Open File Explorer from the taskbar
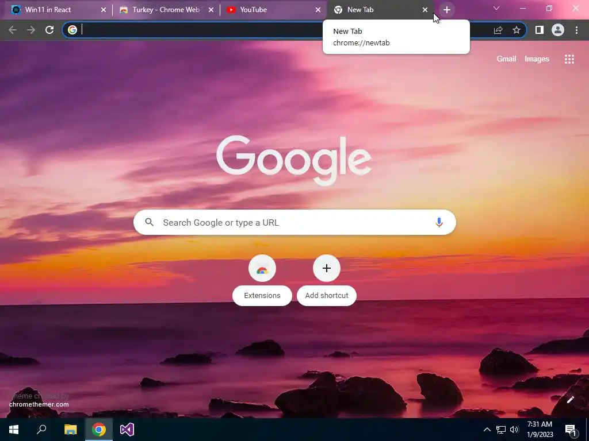Image resolution: width=589 pixels, height=441 pixels. pos(70,430)
